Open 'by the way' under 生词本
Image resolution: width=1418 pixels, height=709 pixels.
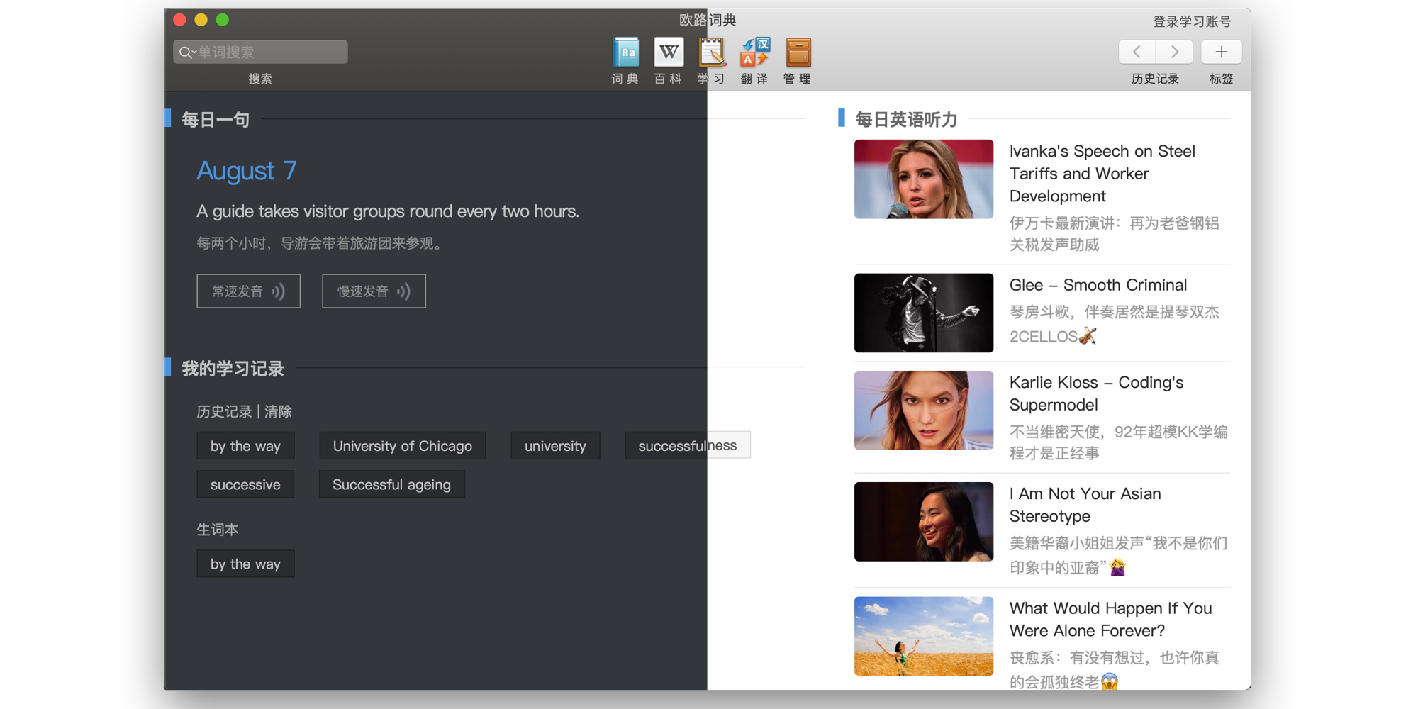tap(245, 564)
